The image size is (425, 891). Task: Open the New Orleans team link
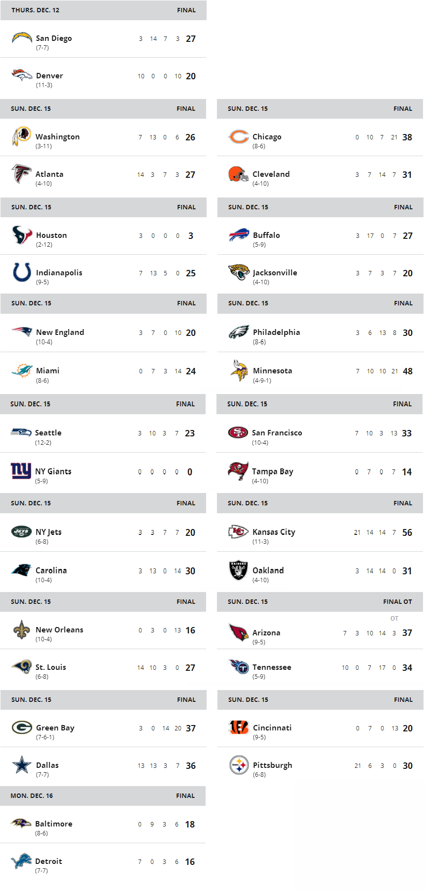tap(59, 629)
